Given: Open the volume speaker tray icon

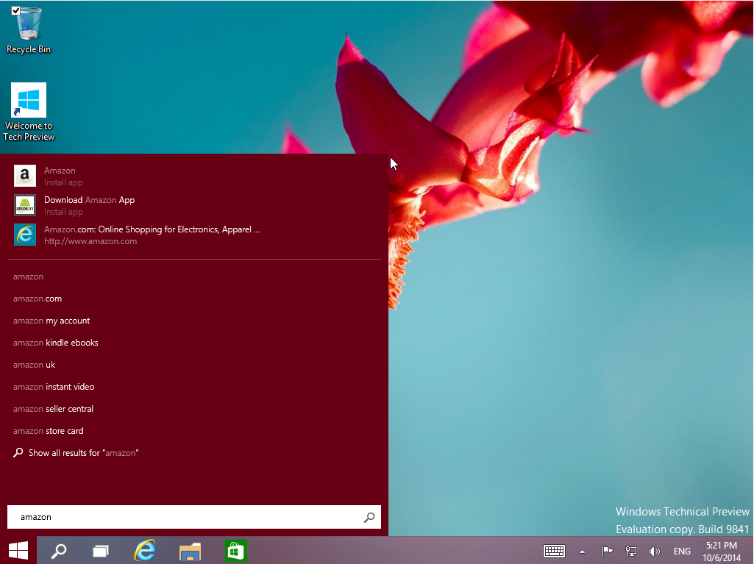Looking at the screenshot, I should [x=655, y=551].
